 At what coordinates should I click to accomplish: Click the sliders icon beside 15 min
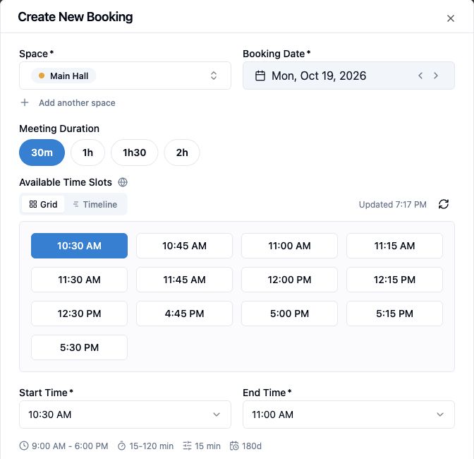click(x=187, y=446)
